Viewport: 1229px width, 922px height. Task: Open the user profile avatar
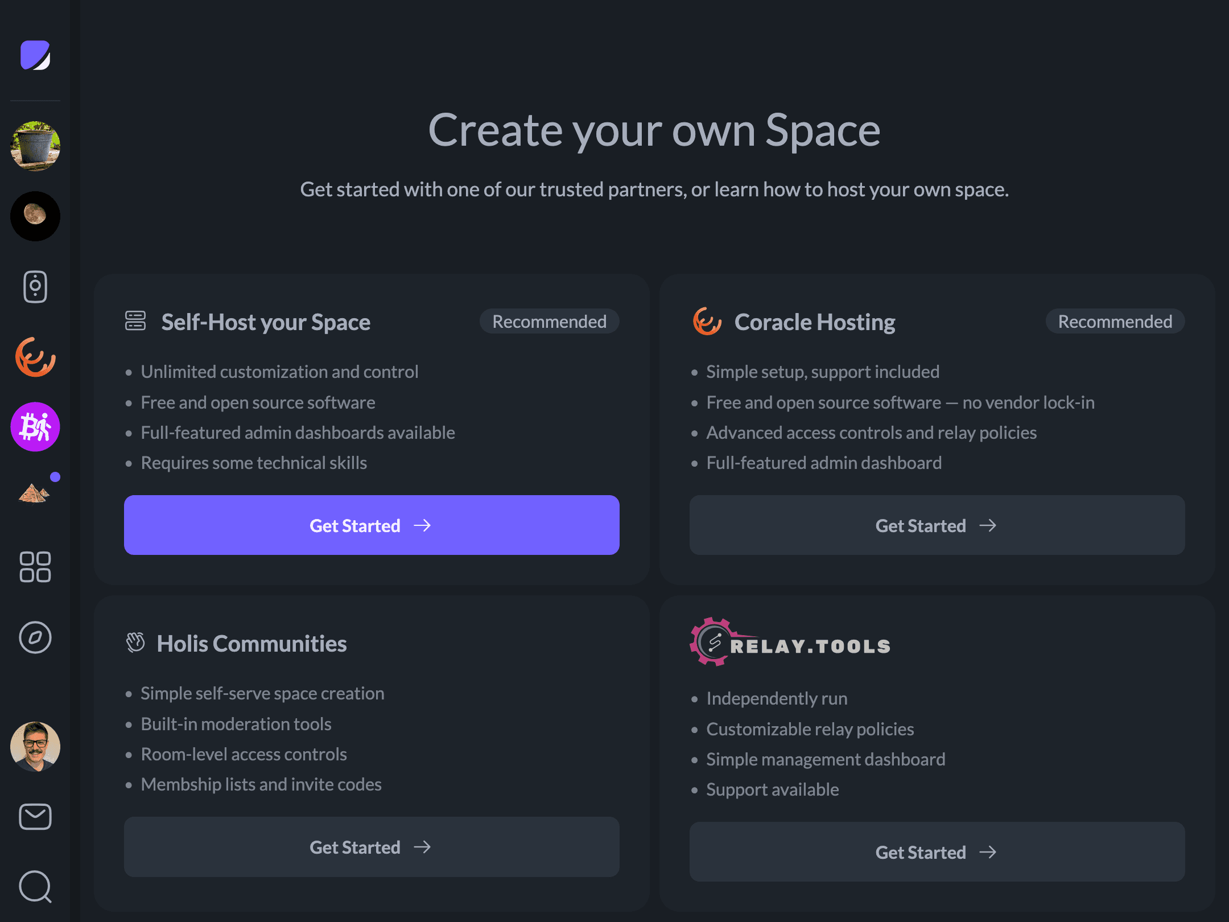pyautogui.click(x=35, y=747)
